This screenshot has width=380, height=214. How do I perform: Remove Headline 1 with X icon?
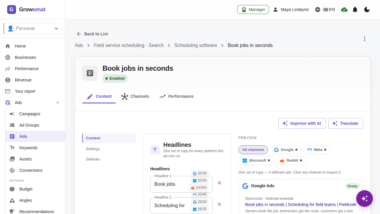pos(219,183)
